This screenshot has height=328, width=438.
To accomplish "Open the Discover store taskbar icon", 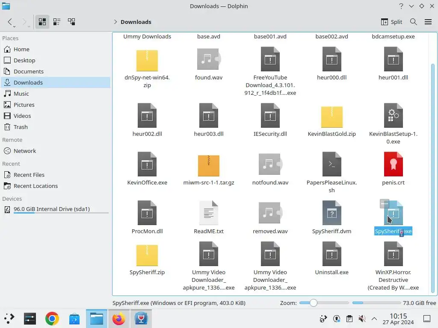I will (74, 319).
